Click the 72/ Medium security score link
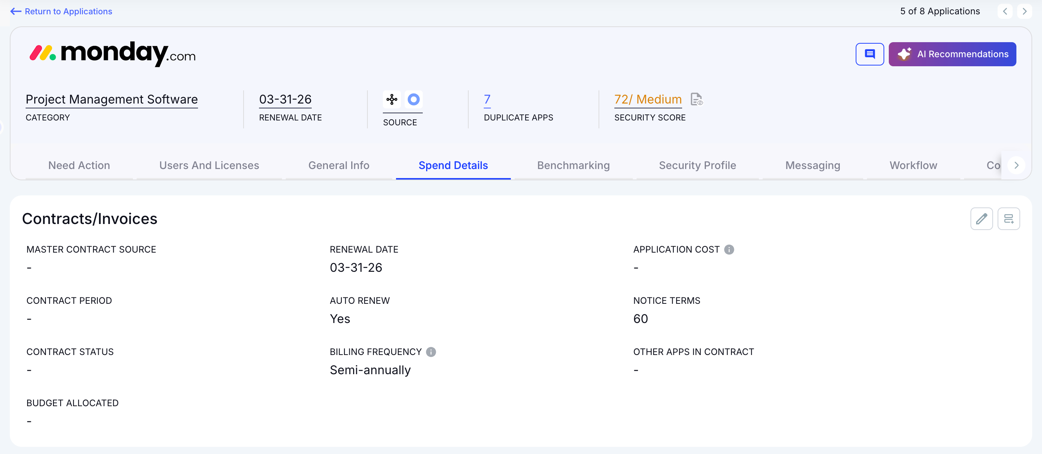Screen dimensions: 1042x454 (647, 99)
